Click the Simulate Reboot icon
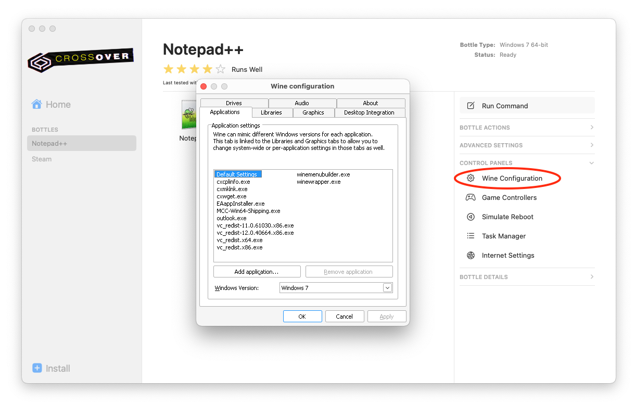The height and width of the screenshot is (404, 635). pyautogui.click(x=471, y=217)
